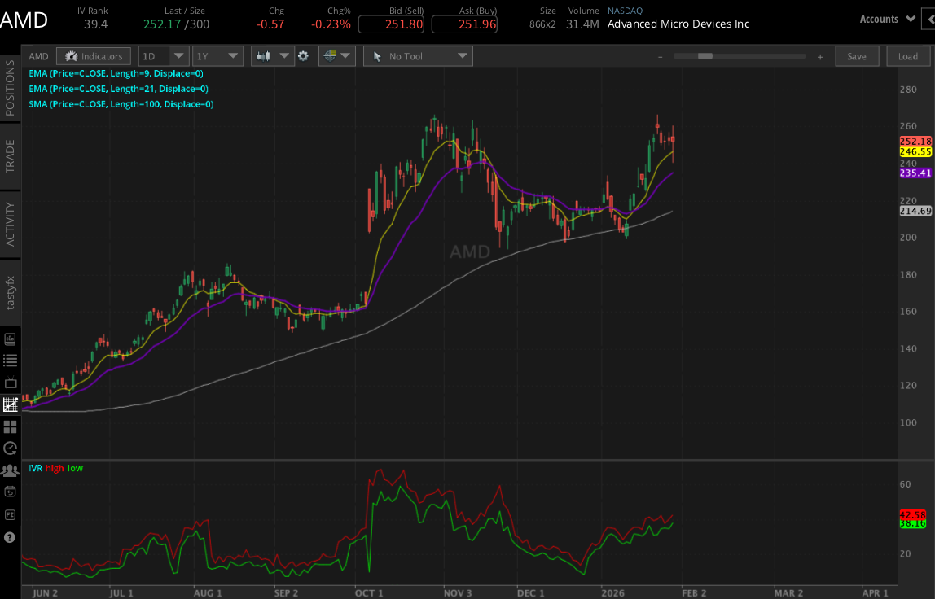Viewport: 935px width, 599px height.
Task: Click the FI futures icon in sidebar
Action: [11, 514]
